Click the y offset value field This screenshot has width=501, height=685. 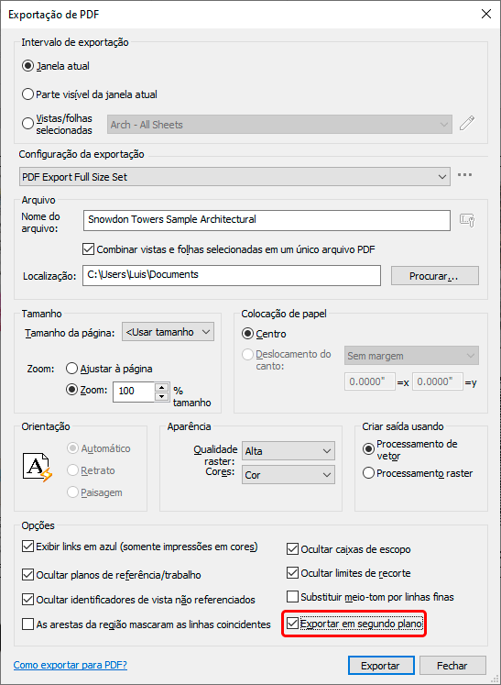pyautogui.click(x=437, y=381)
